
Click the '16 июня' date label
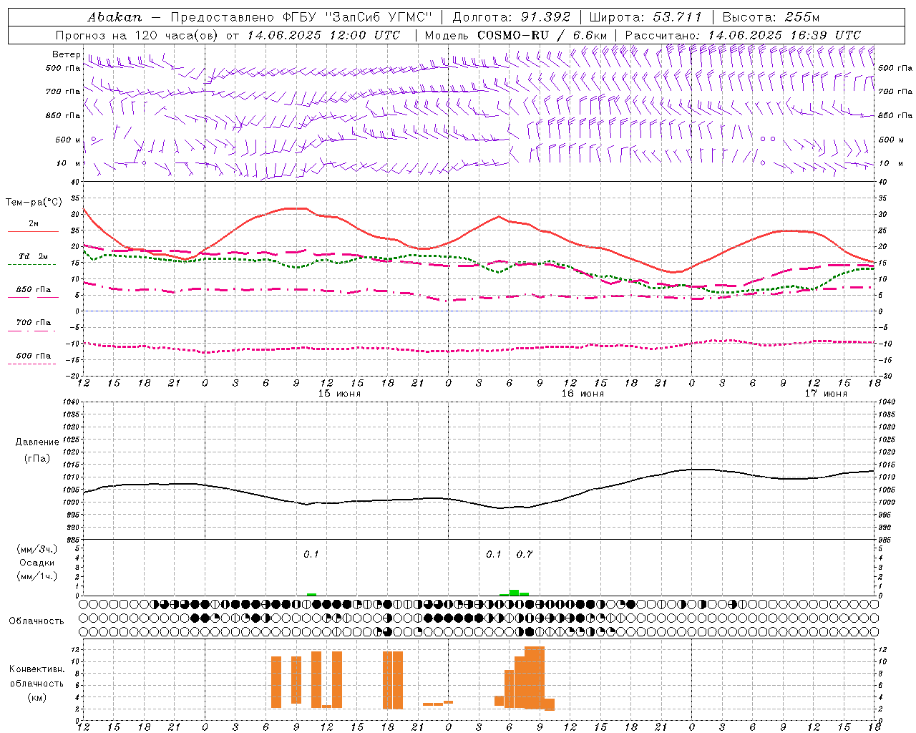coord(583,394)
